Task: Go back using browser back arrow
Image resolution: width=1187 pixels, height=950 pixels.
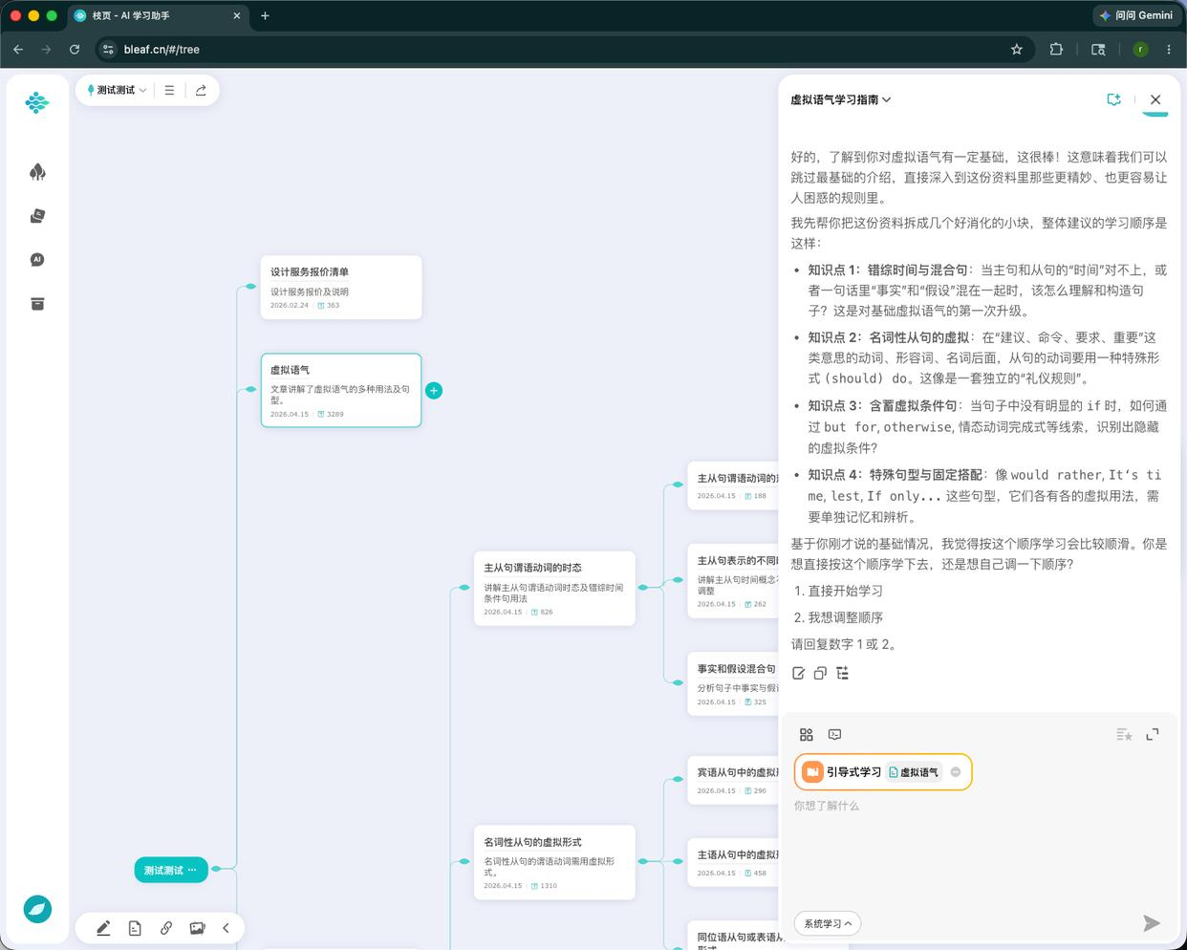Action: (x=18, y=49)
